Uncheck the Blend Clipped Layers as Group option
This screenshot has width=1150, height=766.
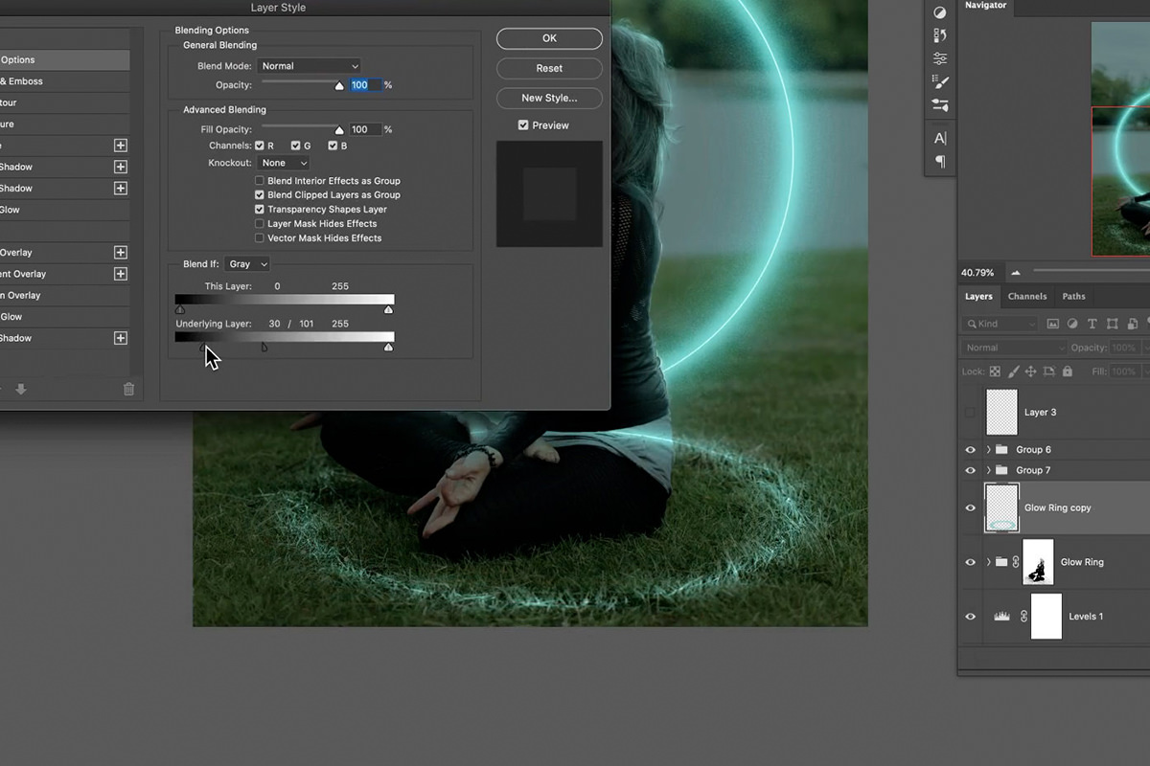pos(259,194)
